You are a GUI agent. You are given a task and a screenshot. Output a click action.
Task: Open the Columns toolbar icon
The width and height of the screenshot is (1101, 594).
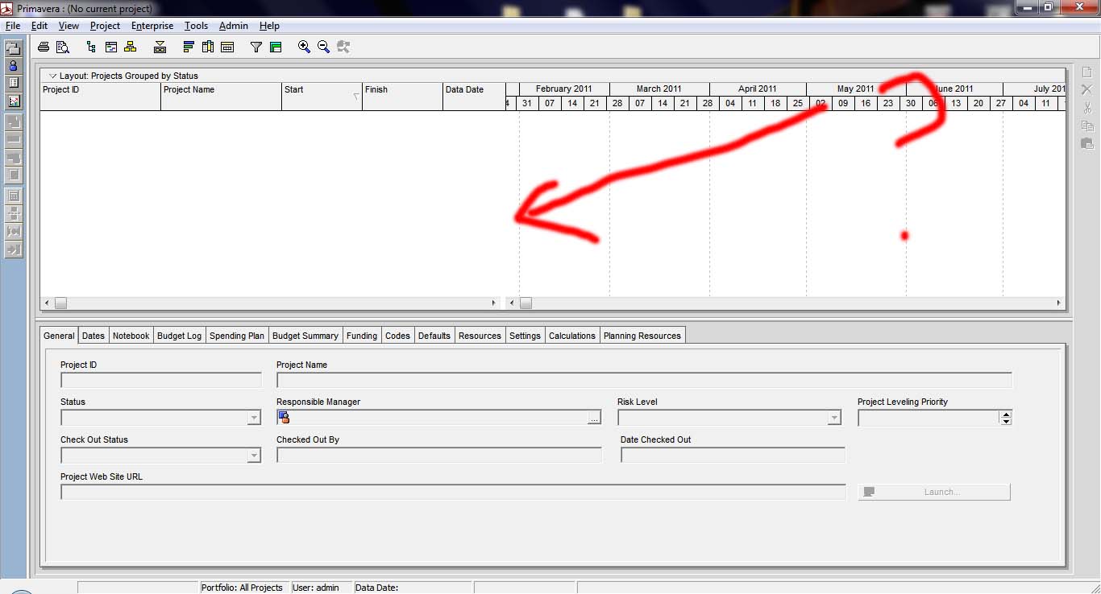(x=208, y=47)
